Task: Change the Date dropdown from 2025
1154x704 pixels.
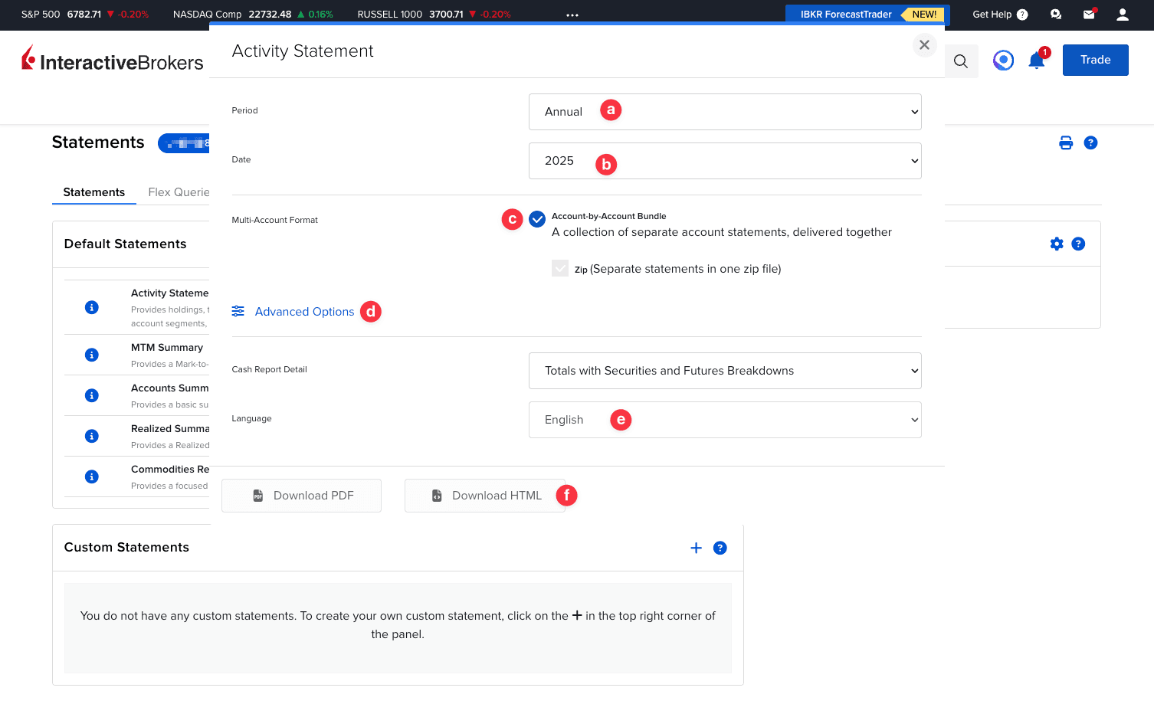Action: click(x=724, y=161)
